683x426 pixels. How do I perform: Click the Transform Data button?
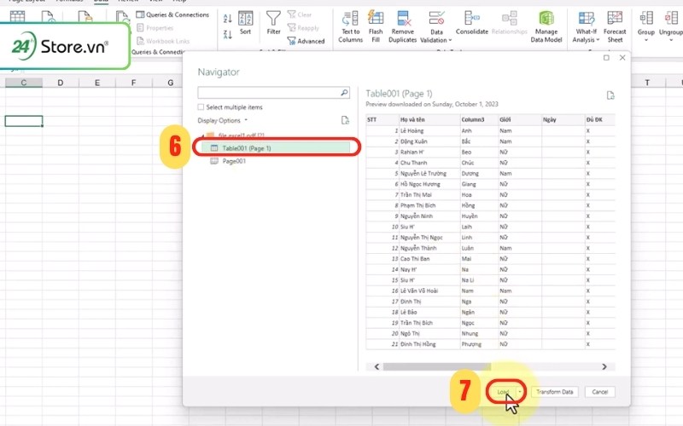pyautogui.click(x=554, y=392)
